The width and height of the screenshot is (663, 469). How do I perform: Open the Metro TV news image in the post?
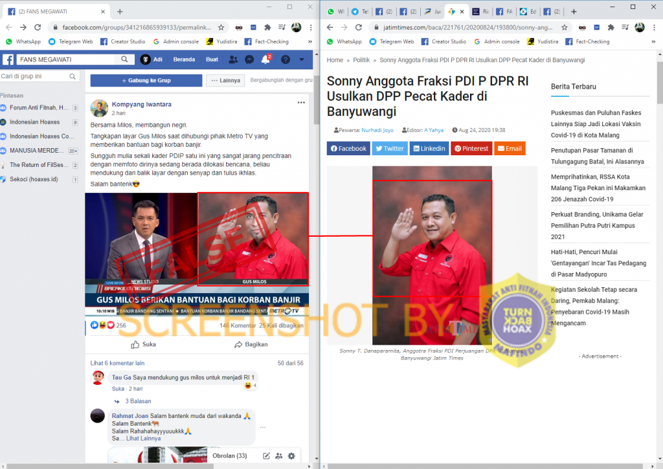pos(197,255)
